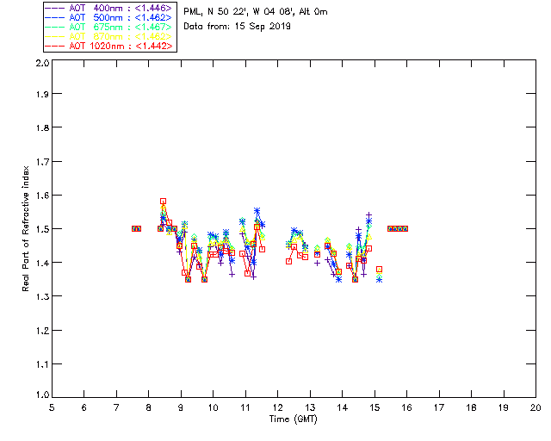This screenshot has height=441, width=551.
Task: Click the y-axis tick label 1.6
Action: click(x=42, y=196)
